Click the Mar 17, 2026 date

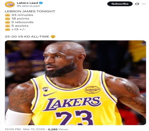click(x=34, y=129)
